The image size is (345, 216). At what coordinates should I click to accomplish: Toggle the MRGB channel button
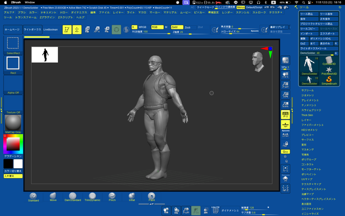(x=142, y=27)
